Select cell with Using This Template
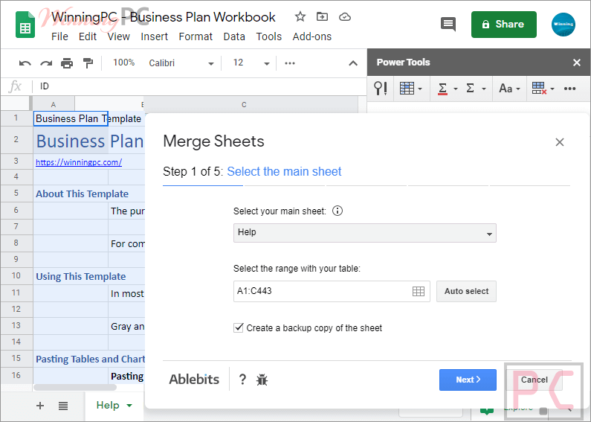This screenshot has width=591, height=422. [81, 276]
